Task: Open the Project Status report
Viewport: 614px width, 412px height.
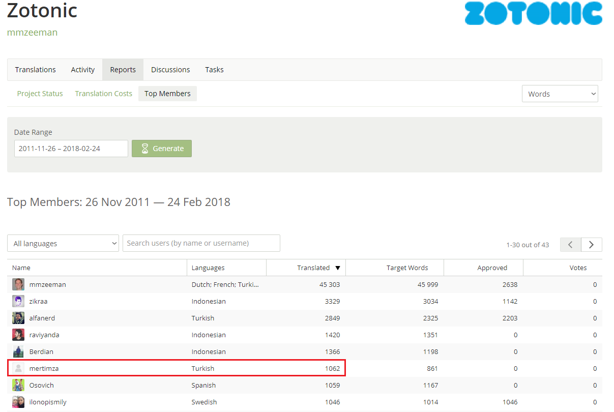Action: click(x=40, y=94)
